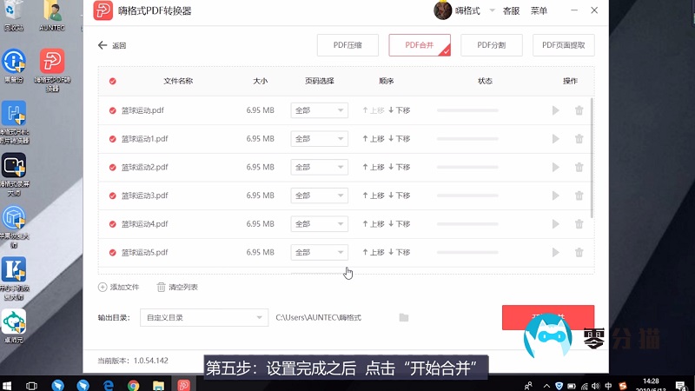Move 篮球运动1.pdf down with 下移
695x391 pixels.
click(400, 139)
